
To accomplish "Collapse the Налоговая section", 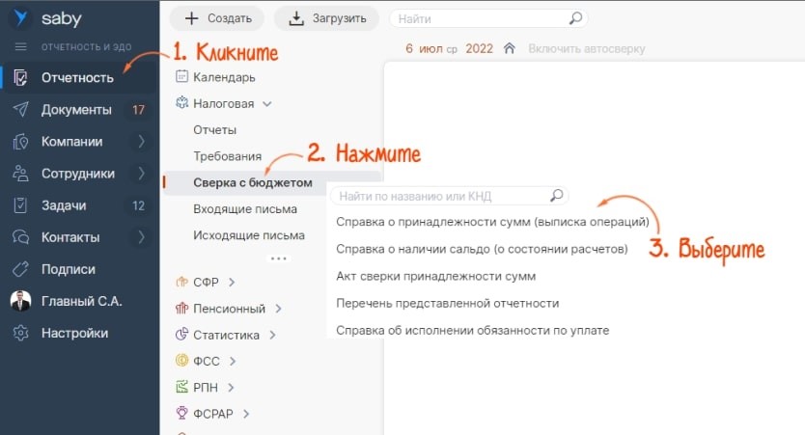I will click(266, 103).
